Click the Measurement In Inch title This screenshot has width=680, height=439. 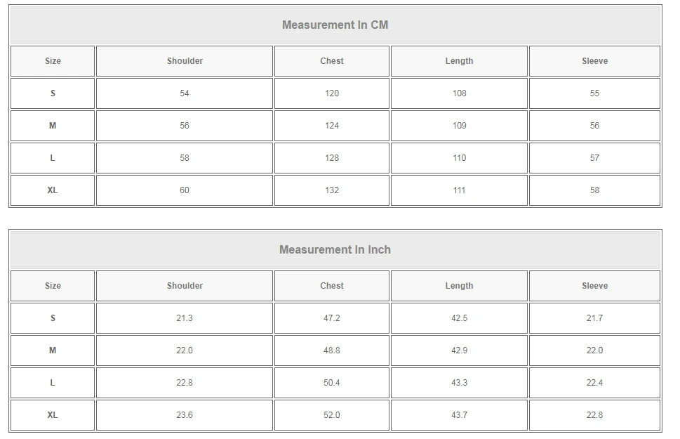click(335, 250)
